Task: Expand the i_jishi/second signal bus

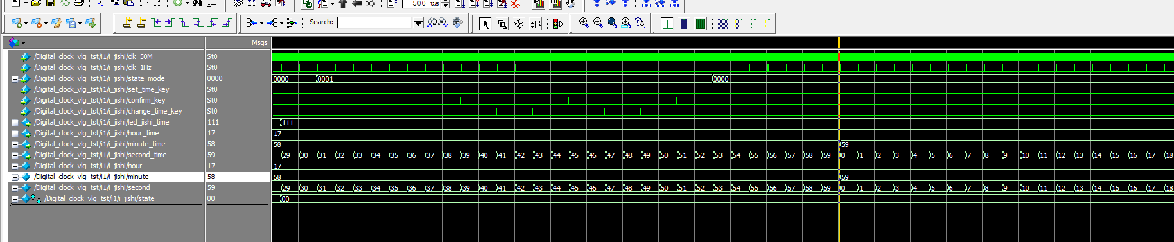Action: [x=15, y=188]
